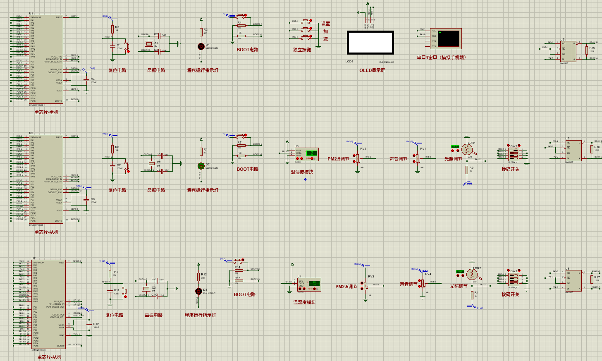Image resolution: width=602 pixels, height=361 pixels.
Task: Select the D1 green LED
Action: [x=201, y=46]
